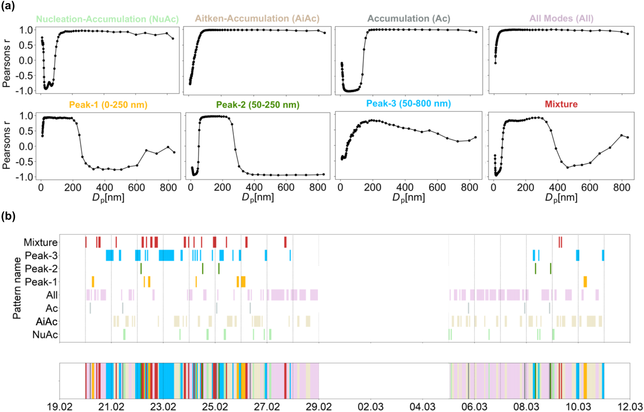Select the Peak-3 row label
The width and height of the screenshot is (644, 412).
pyautogui.click(x=41, y=255)
